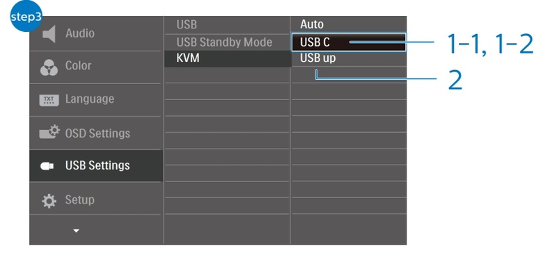Click the USB Settings plug icon

click(x=47, y=166)
